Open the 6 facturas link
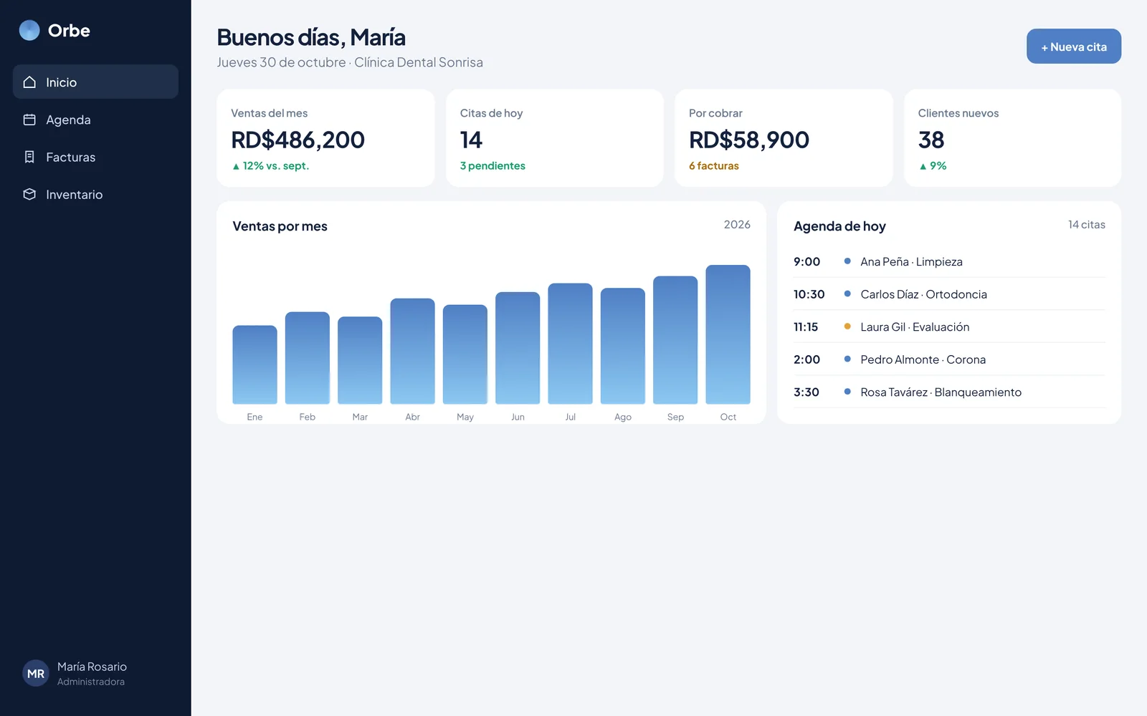Screen dimensions: 1147x716 713,165
